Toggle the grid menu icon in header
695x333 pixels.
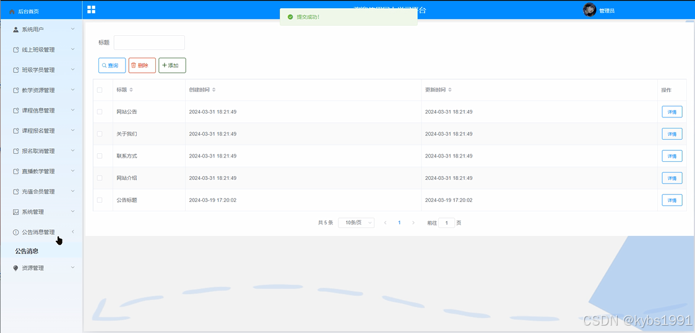tap(92, 10)
